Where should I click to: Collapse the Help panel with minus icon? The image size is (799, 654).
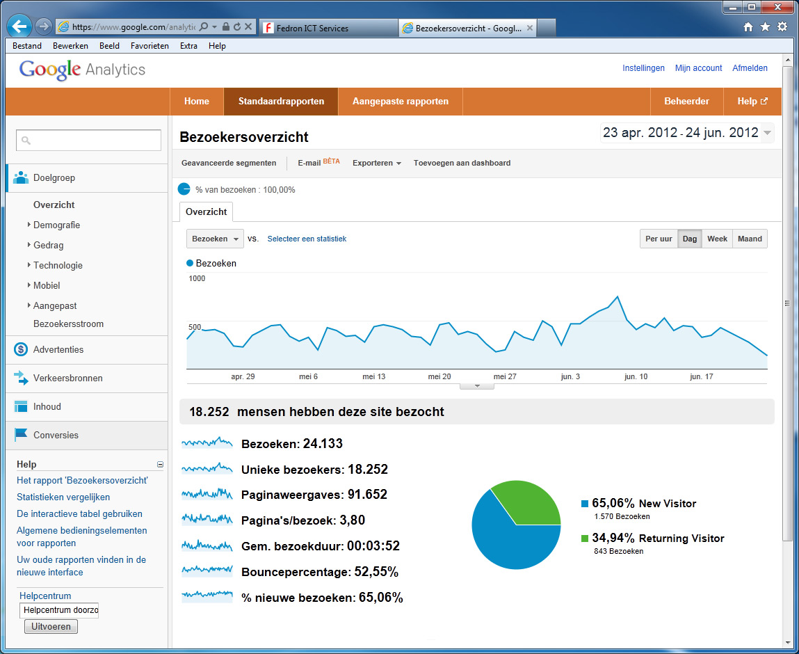coord(160,464)
